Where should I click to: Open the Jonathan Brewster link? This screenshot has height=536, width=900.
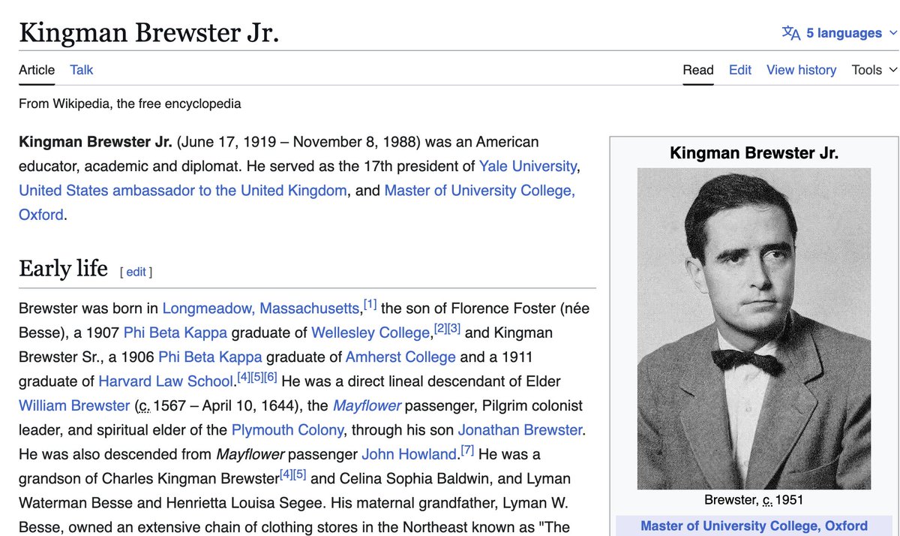coord(520,430)
